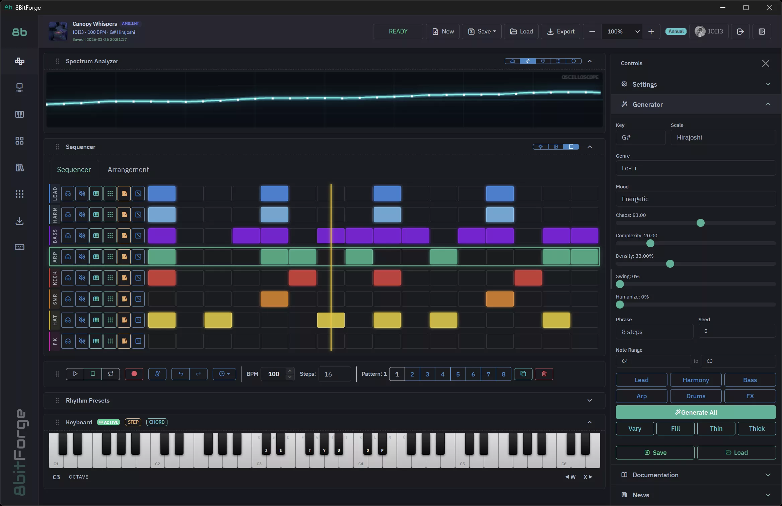Open the Genre dropdown showing Lo-Fi
This screenshot has height=506, width=782.
click(x=695, y=168)
